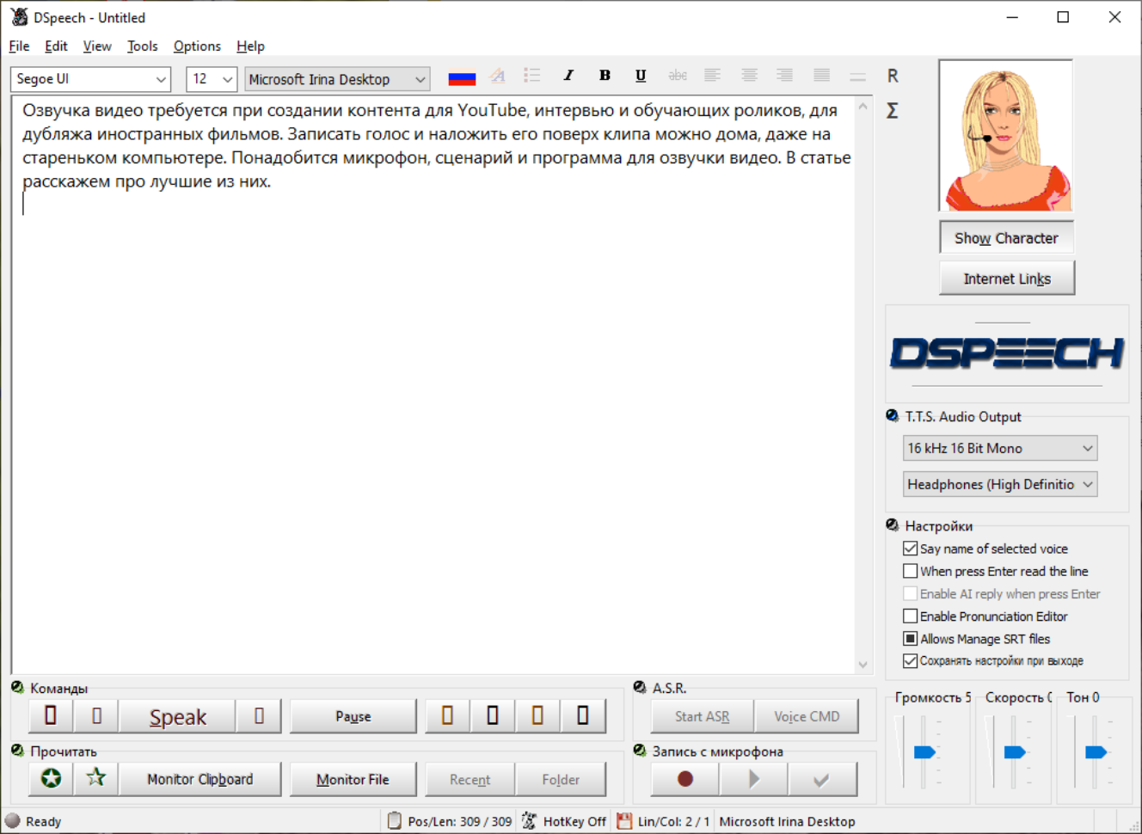The width and height of the screenshot is (1142, 834).
Task: Click the Ready status indicator circle
Action: 13,821
